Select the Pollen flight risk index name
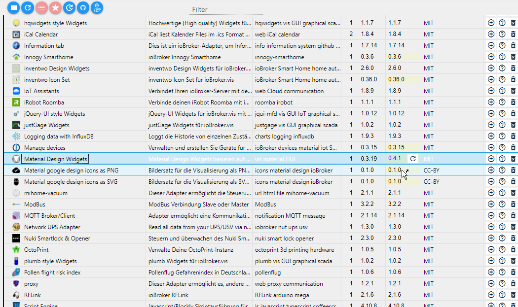518x307 pixels. pos(52,273)
